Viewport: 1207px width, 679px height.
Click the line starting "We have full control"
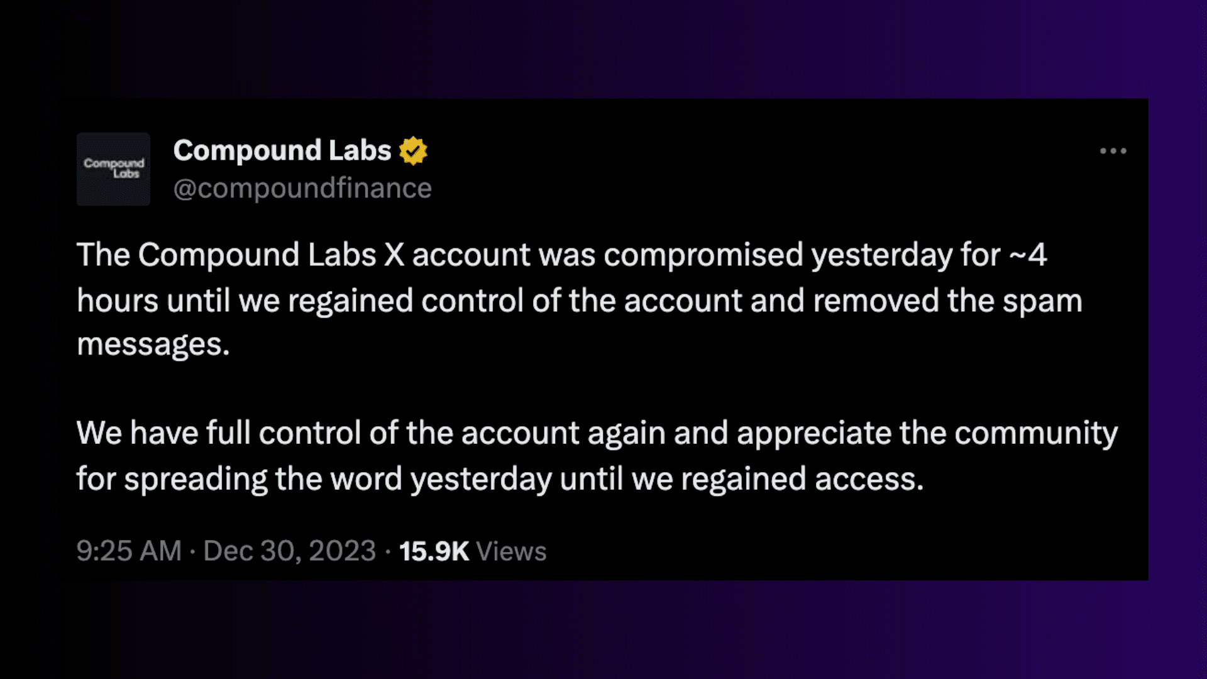tap(597, 434)
